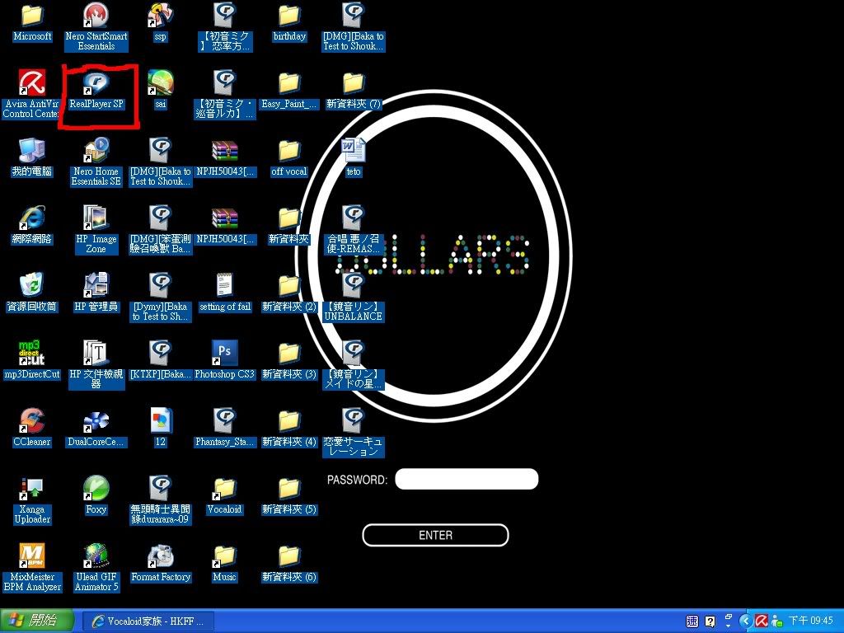Open Avira umbrella icon in system tray
Viewport: 844px width, 633px height.
(761, 621)
